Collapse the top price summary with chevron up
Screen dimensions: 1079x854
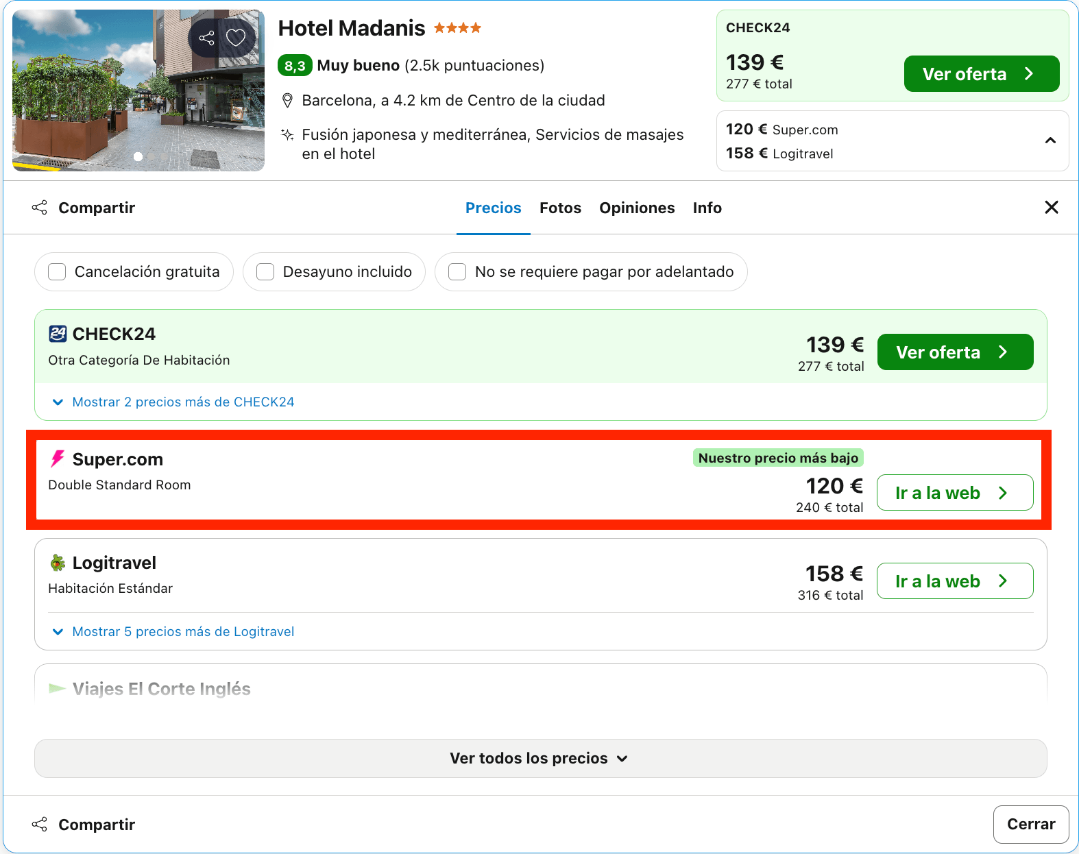(1050, 141)
